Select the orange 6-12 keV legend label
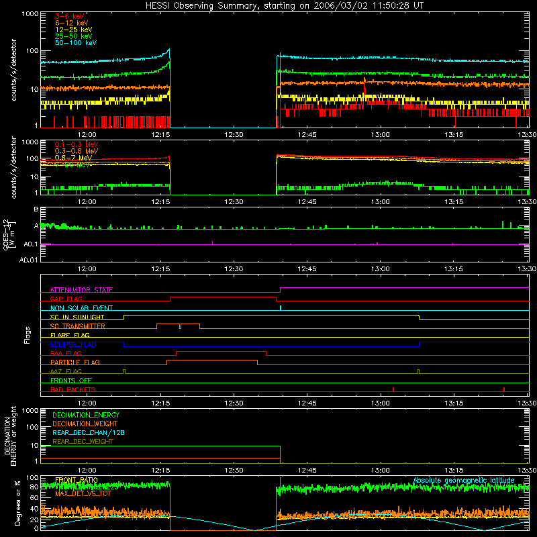Screen dimensions: 537x537 pyautogui.click(x=71, y=23)
